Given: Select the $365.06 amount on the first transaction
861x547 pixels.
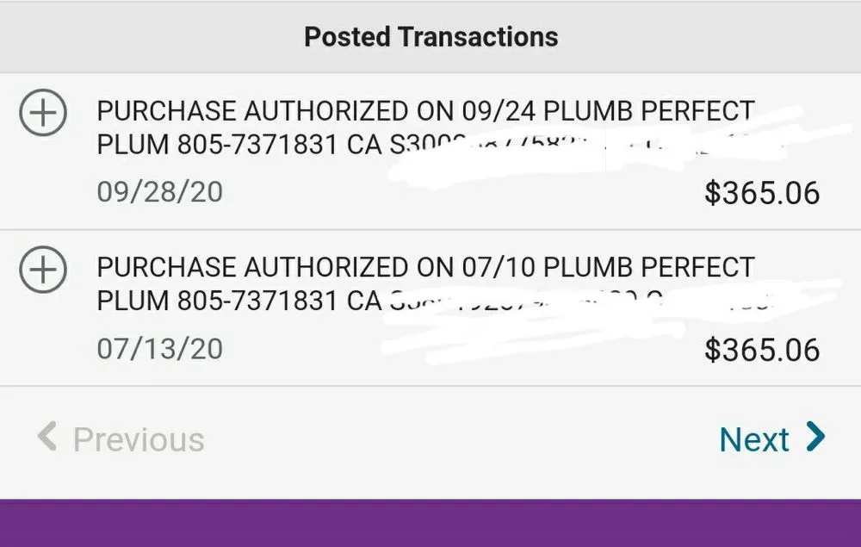Looking at the screenshot, I should (761, 193).
